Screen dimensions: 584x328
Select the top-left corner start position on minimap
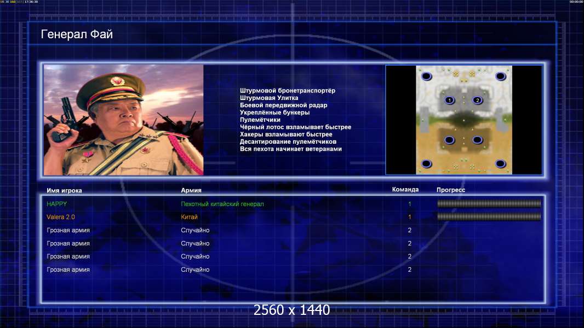[426, 77]
